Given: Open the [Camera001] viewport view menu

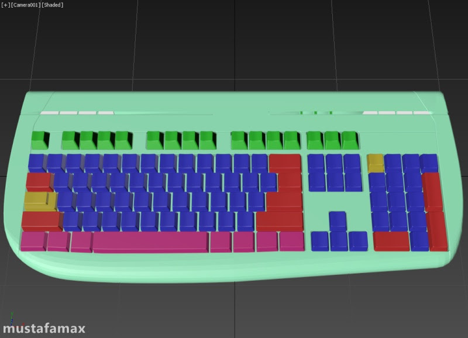Looking at the screenshot, I should pyautogui.click(x=26, y=5).
